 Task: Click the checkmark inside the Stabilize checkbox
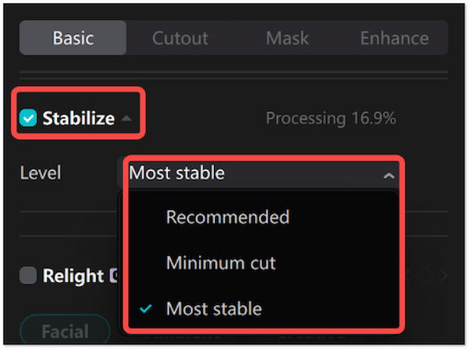(28, 117)
